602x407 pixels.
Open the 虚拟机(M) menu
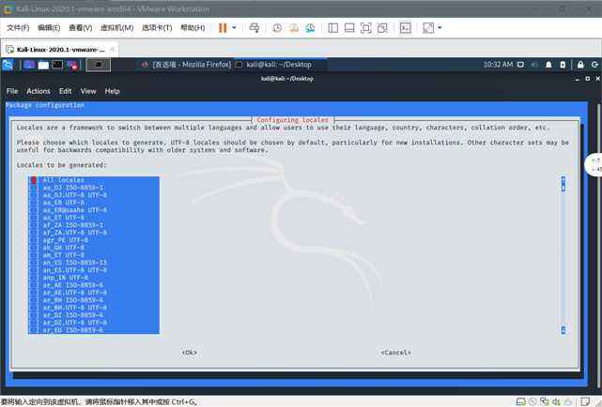point(116,27)
